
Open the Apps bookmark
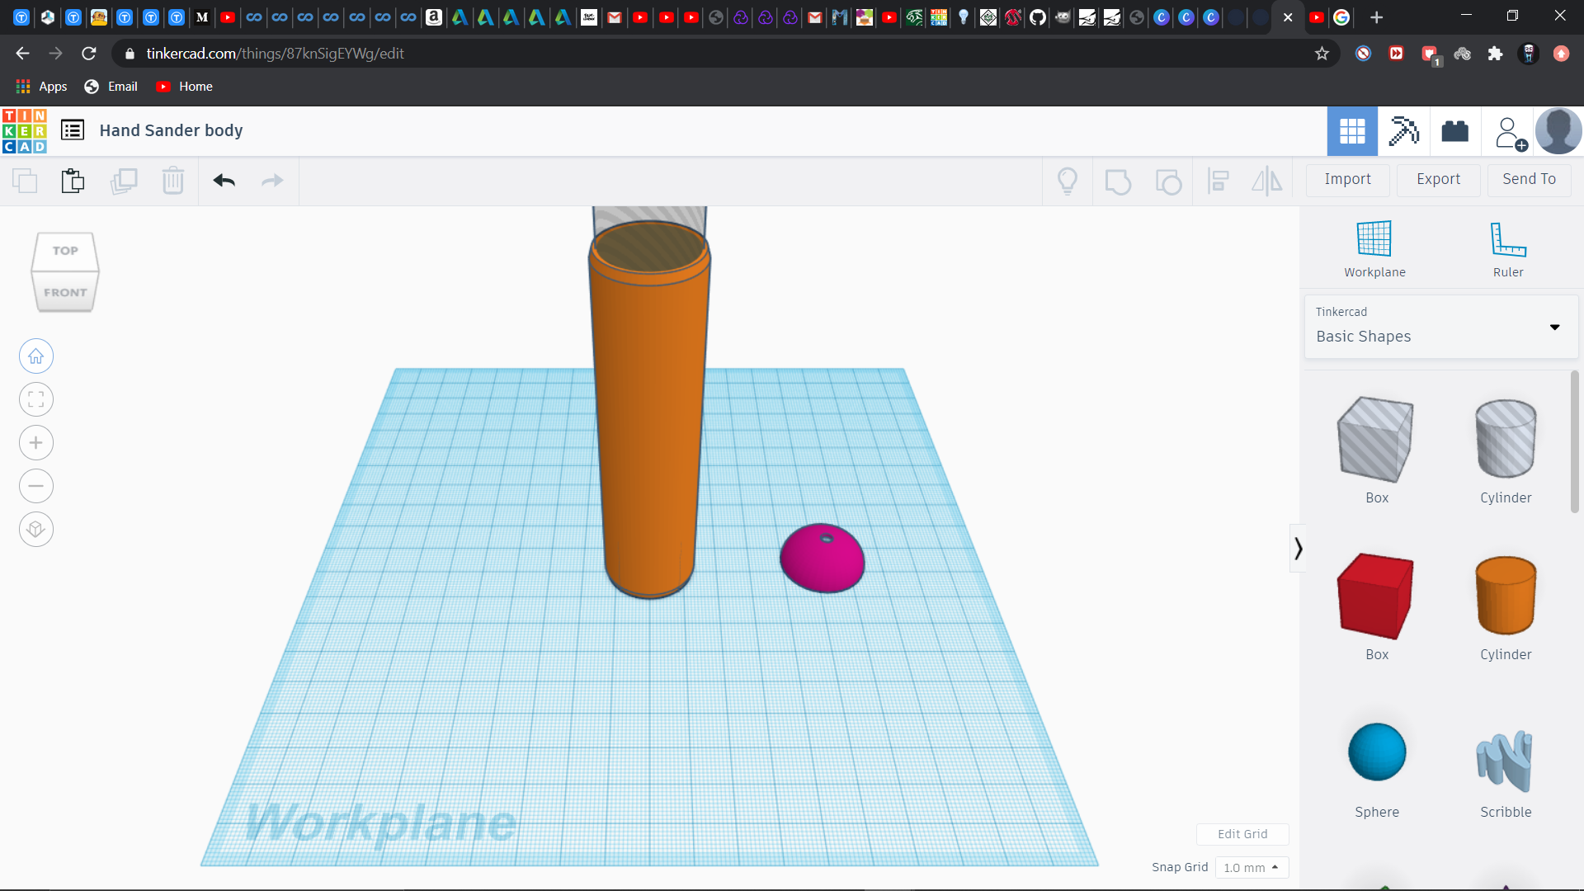(42, 87)
